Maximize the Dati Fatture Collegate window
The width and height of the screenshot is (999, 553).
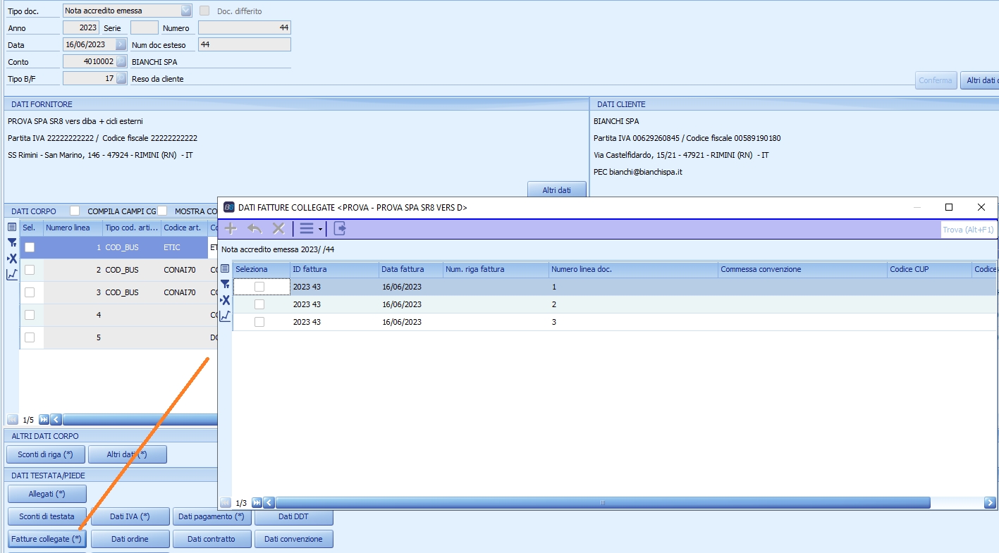click(949, 207)
